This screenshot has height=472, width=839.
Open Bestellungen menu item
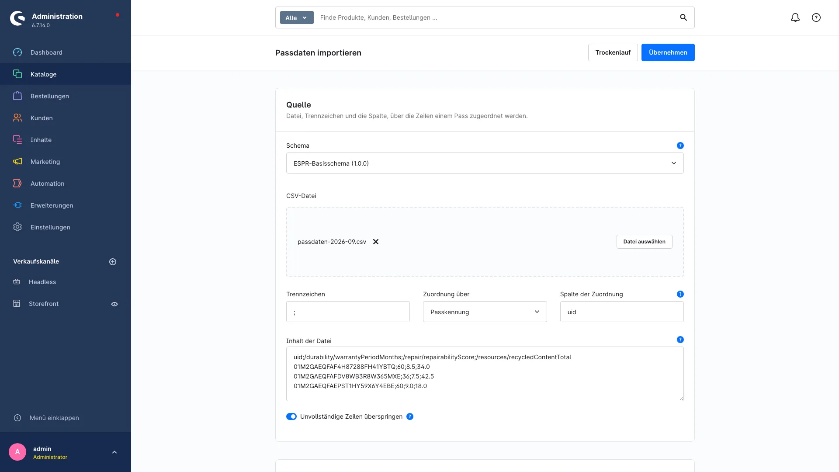(66, 96)
